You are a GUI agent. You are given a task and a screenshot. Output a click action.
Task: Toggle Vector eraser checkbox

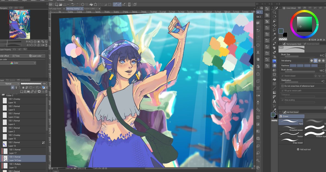283,76
